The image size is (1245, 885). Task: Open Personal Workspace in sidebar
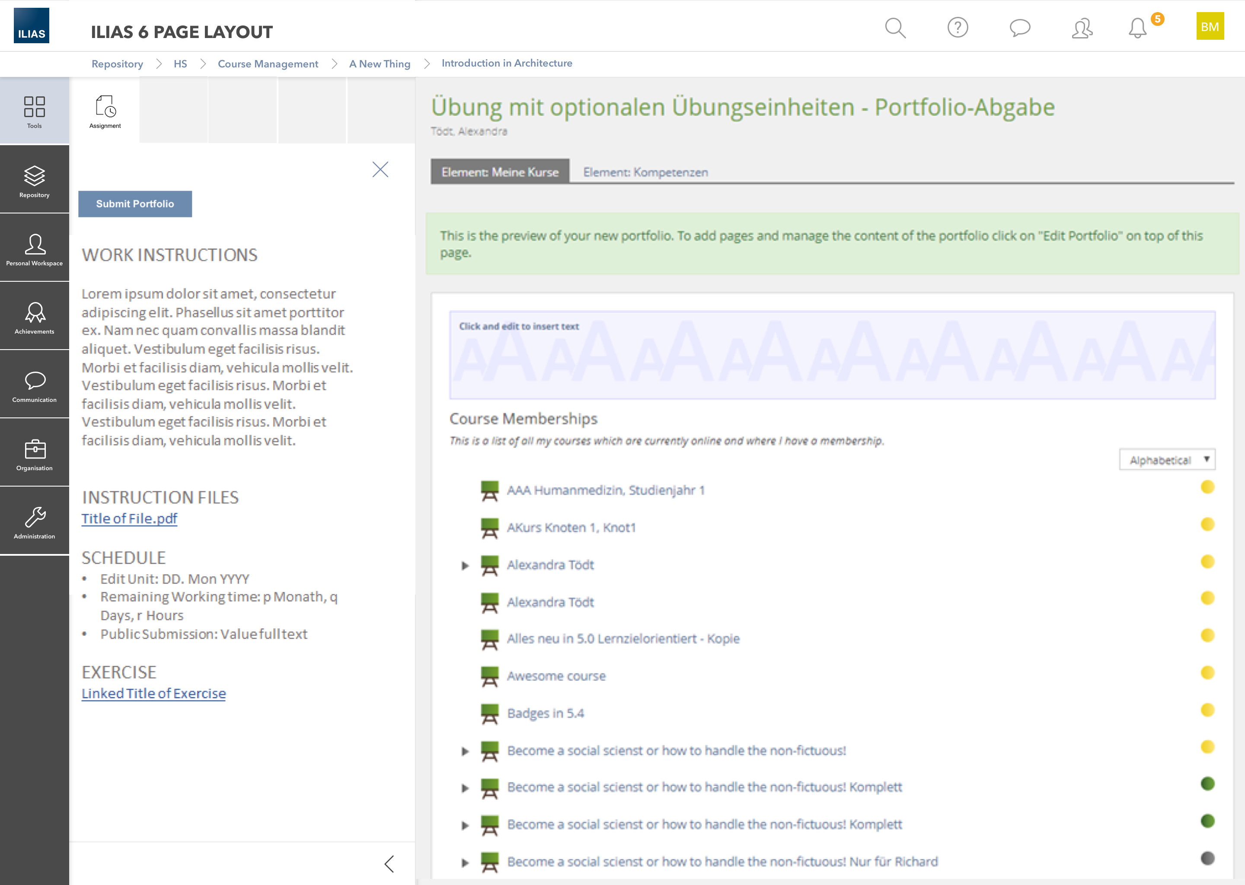(x=34, y=248)
